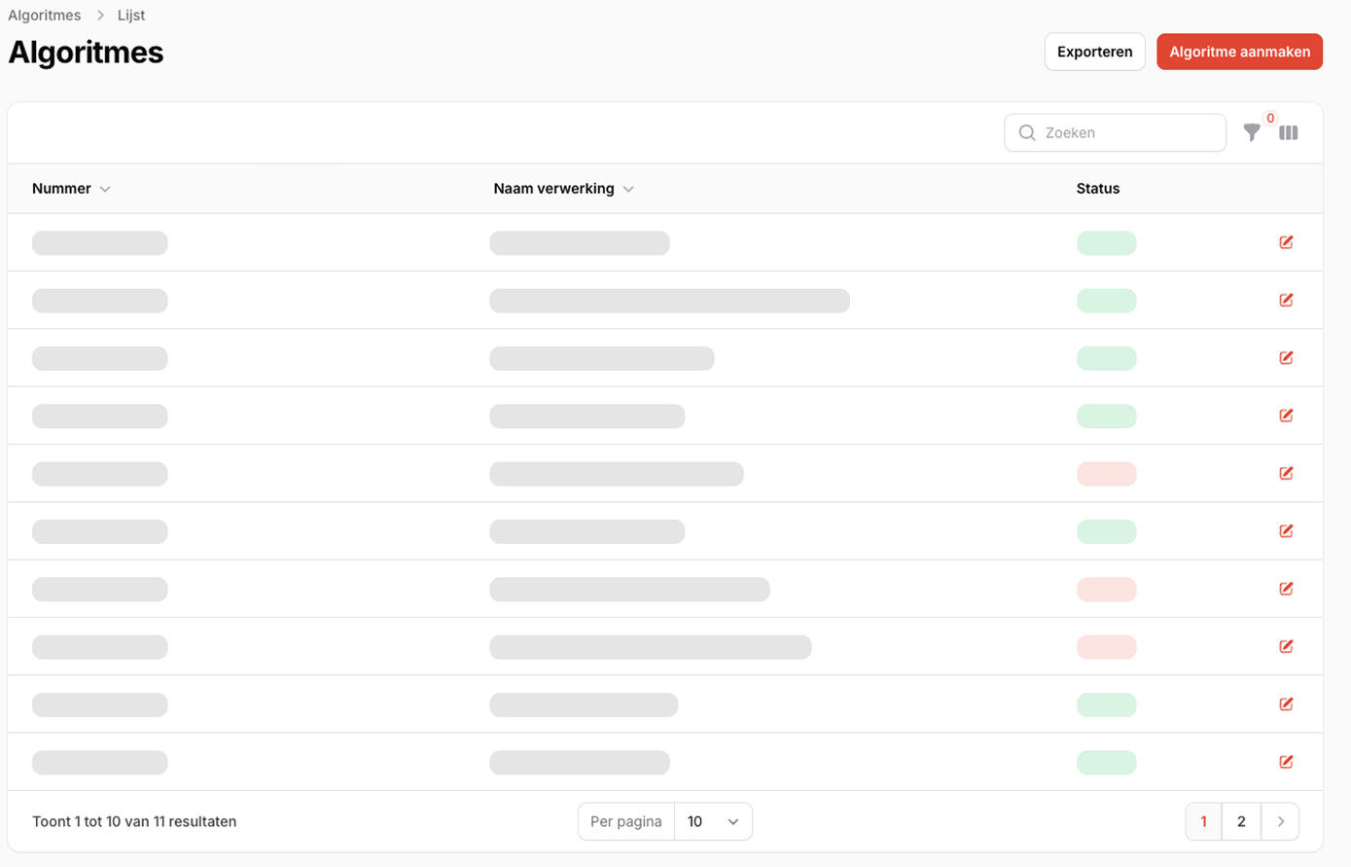Click edit icon in the first row
The height and width of the screenshot is (867, 1351).
point(1286,242)
